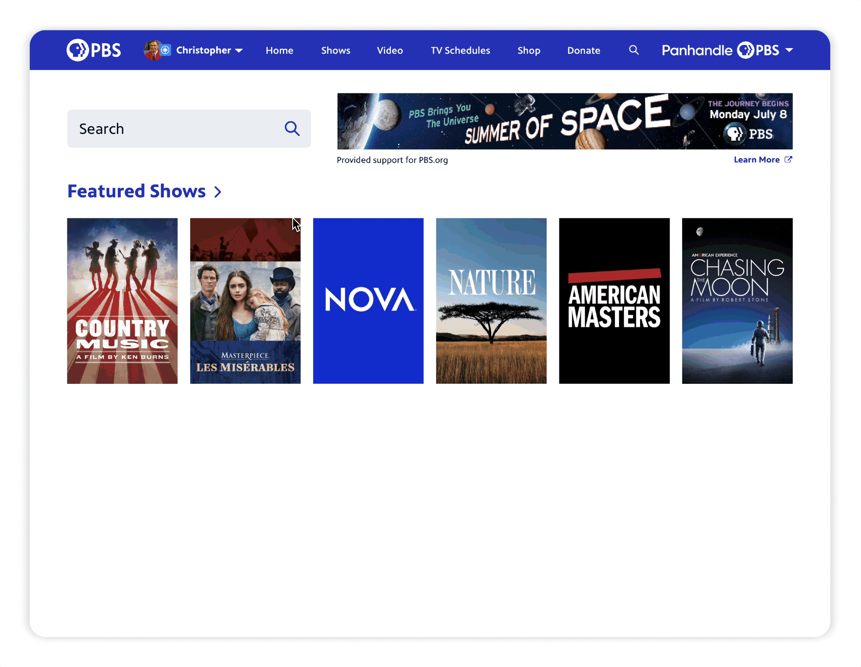Open TV Schedules in navigation
Screen dimensions: 861x667
(x=460, y=50)
